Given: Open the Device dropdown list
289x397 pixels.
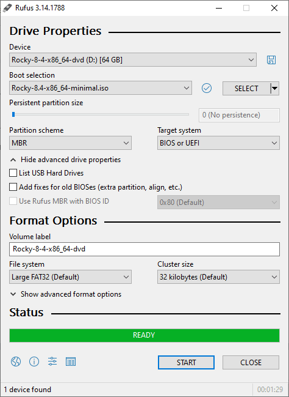Looking at the screenshot, I should pyautogui.click(x=133, y=60).
